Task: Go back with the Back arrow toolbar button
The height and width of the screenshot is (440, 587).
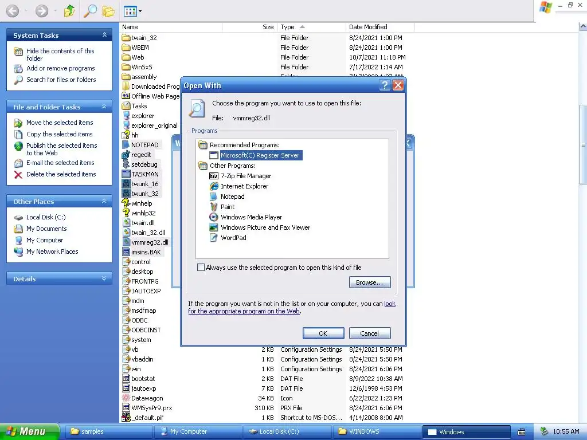Action: 13,11
